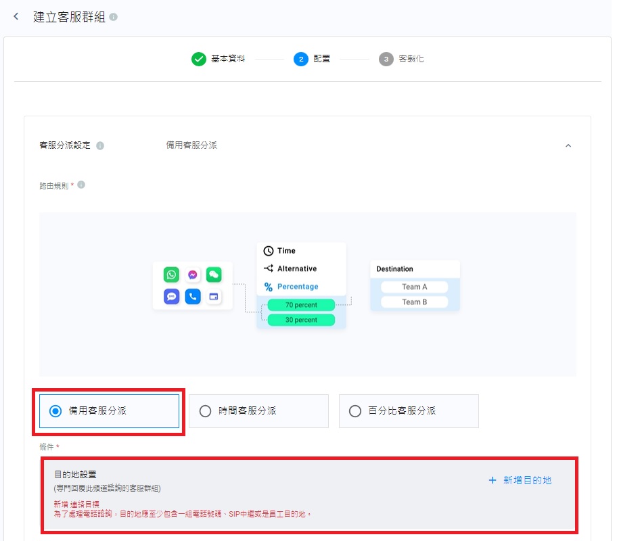
Task: Click Messenger channel icon in diagram
Action: [192, 275]
